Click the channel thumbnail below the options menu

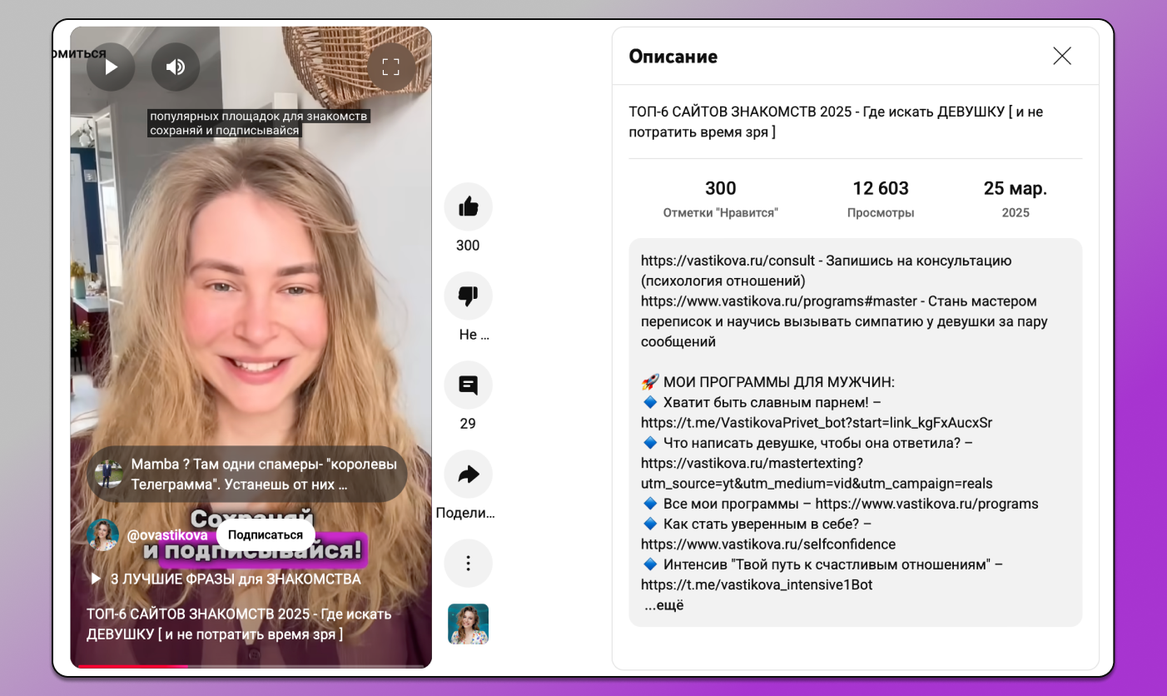pos(468,624)
